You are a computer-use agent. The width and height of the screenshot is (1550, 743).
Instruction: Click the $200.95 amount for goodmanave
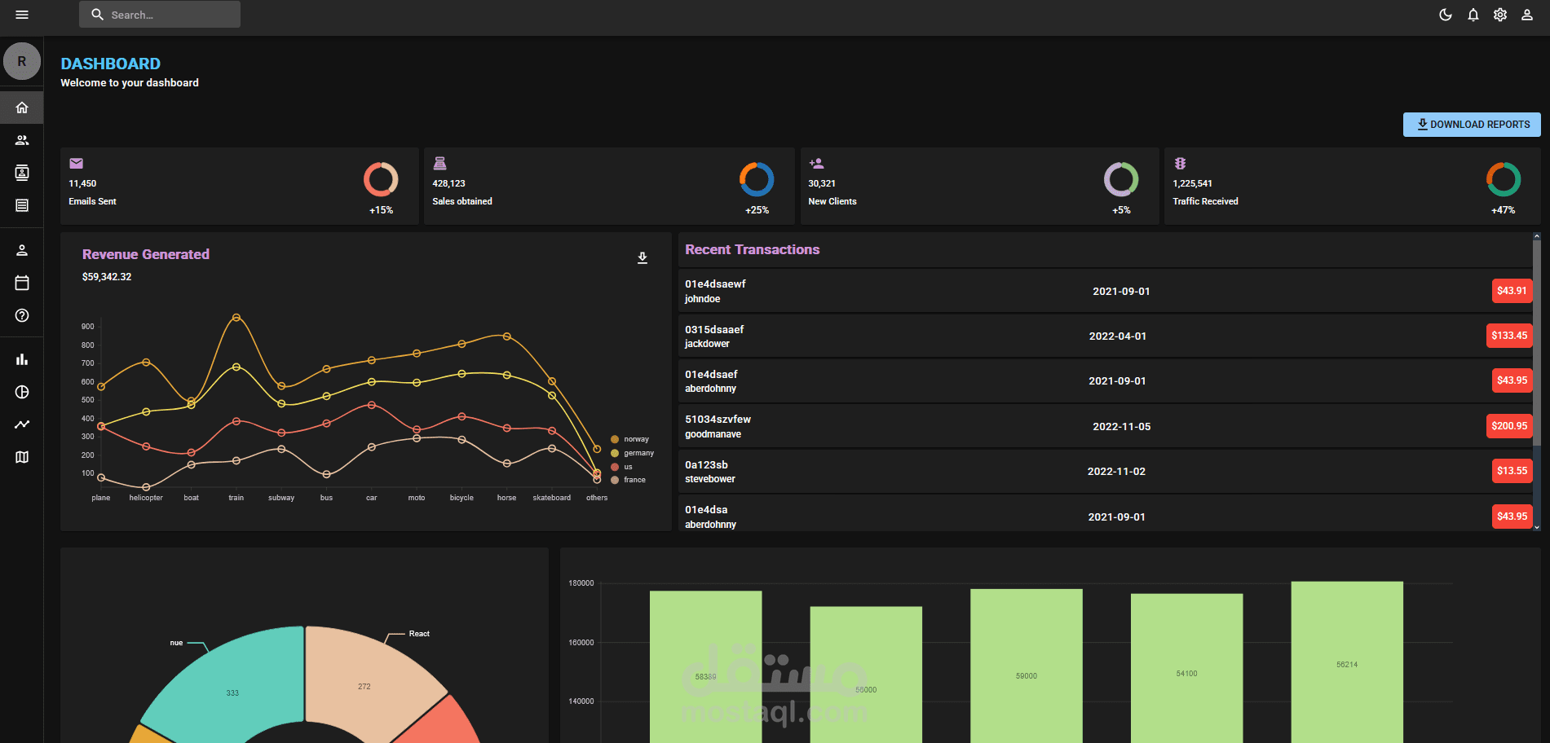point(1509,425)
